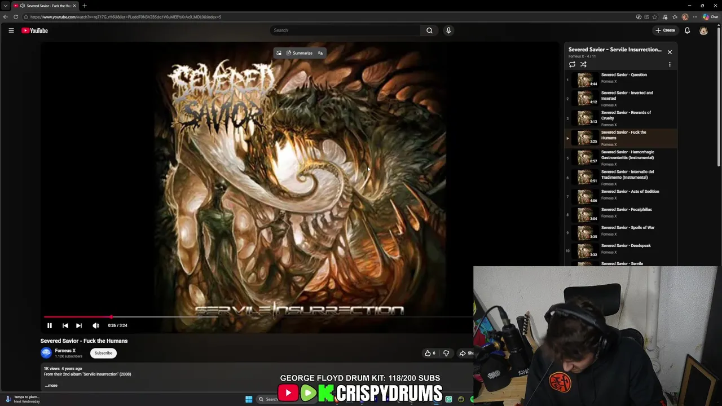
Task: Add this page to favorites star
Action: click(655, 17)
